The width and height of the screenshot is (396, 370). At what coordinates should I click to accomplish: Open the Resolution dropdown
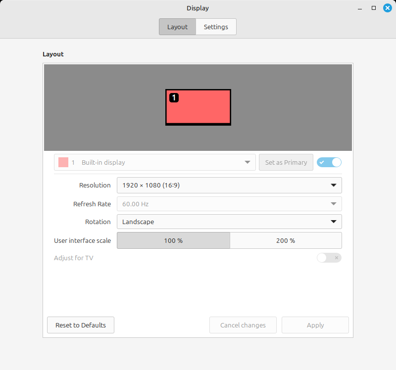(229, 185)
